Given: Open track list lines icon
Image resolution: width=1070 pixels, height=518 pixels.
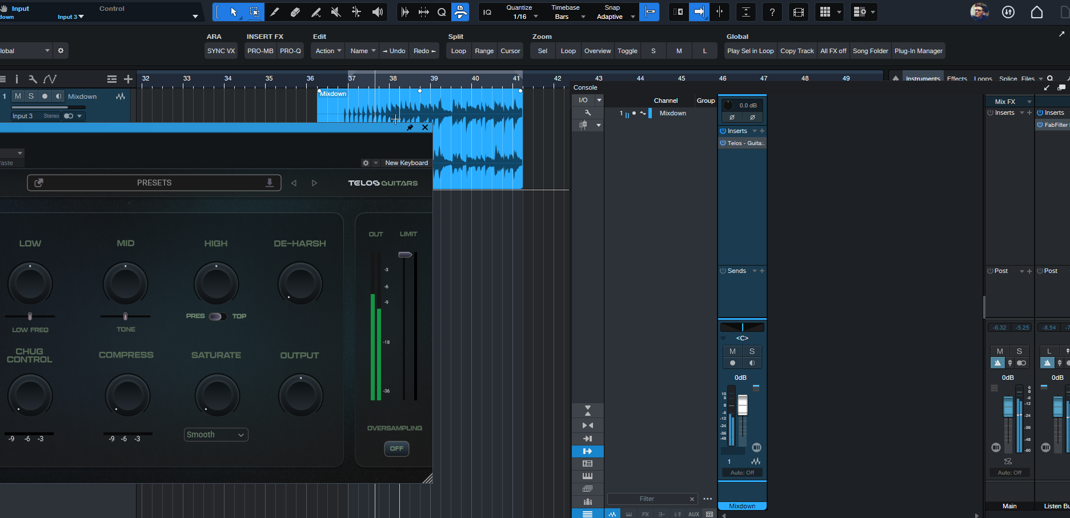Looking at the screenshot, I should pos(112,79).
